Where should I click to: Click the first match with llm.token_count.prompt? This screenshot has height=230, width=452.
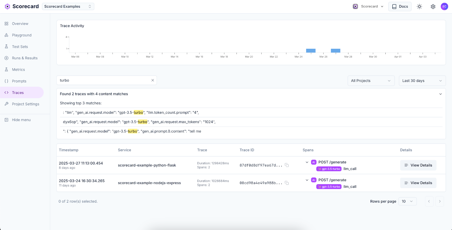tap(251, 113)
